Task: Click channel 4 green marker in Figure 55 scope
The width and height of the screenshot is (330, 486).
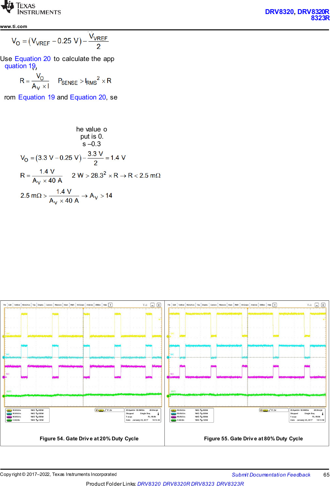Action: click(168, 396)
